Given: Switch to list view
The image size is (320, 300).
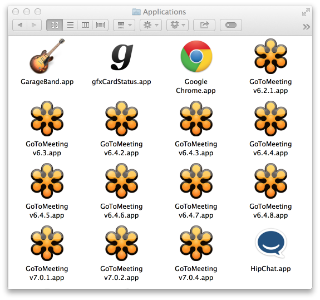Looking at the screenshot, I should 70,25.
